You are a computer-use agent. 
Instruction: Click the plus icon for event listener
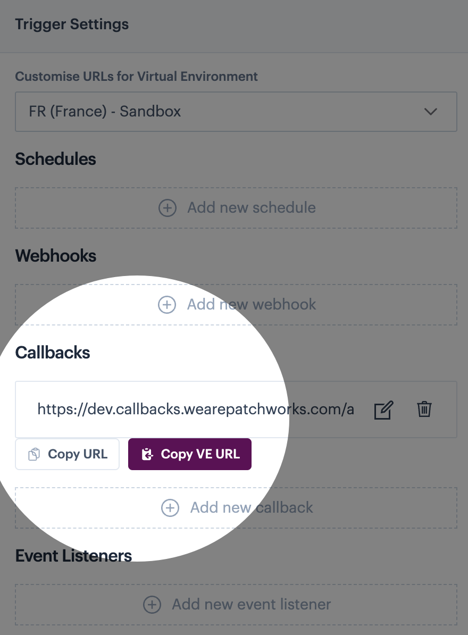pyautogui.click(x=152, y=605)
